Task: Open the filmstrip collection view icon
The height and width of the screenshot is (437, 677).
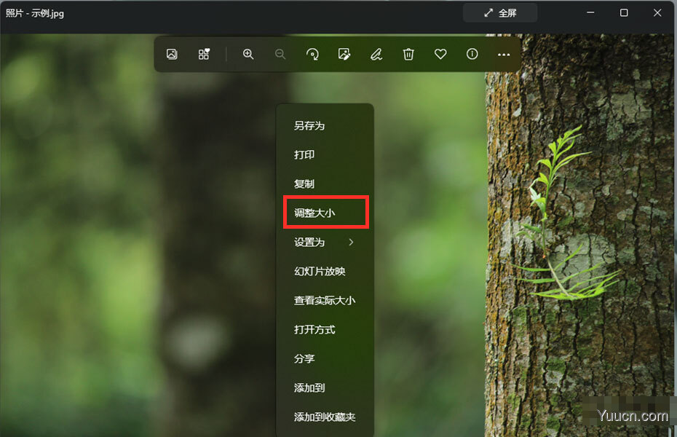Action: click(204, 55)
